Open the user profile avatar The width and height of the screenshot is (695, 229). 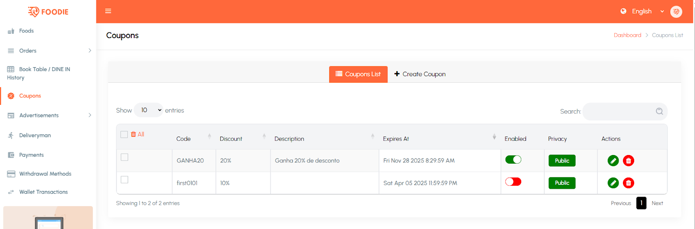676,12
